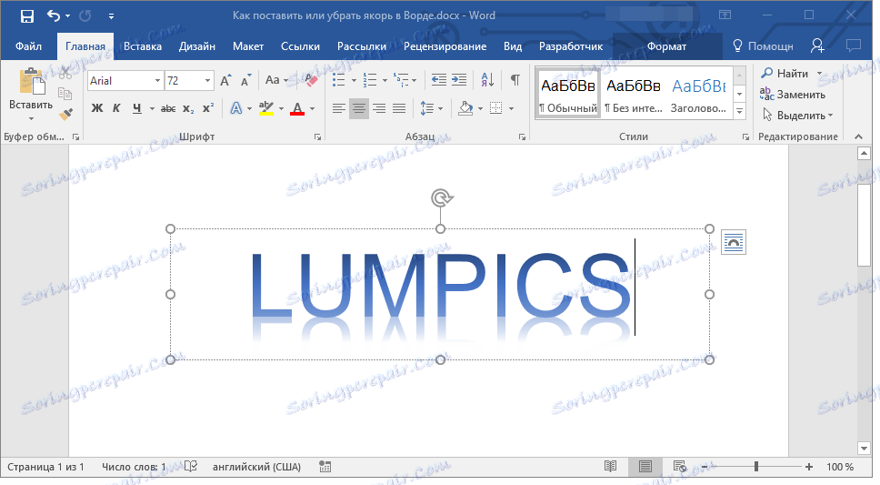Select the Заголовок style
Screen dimensions: 880x485
click(x=699, y=93)
